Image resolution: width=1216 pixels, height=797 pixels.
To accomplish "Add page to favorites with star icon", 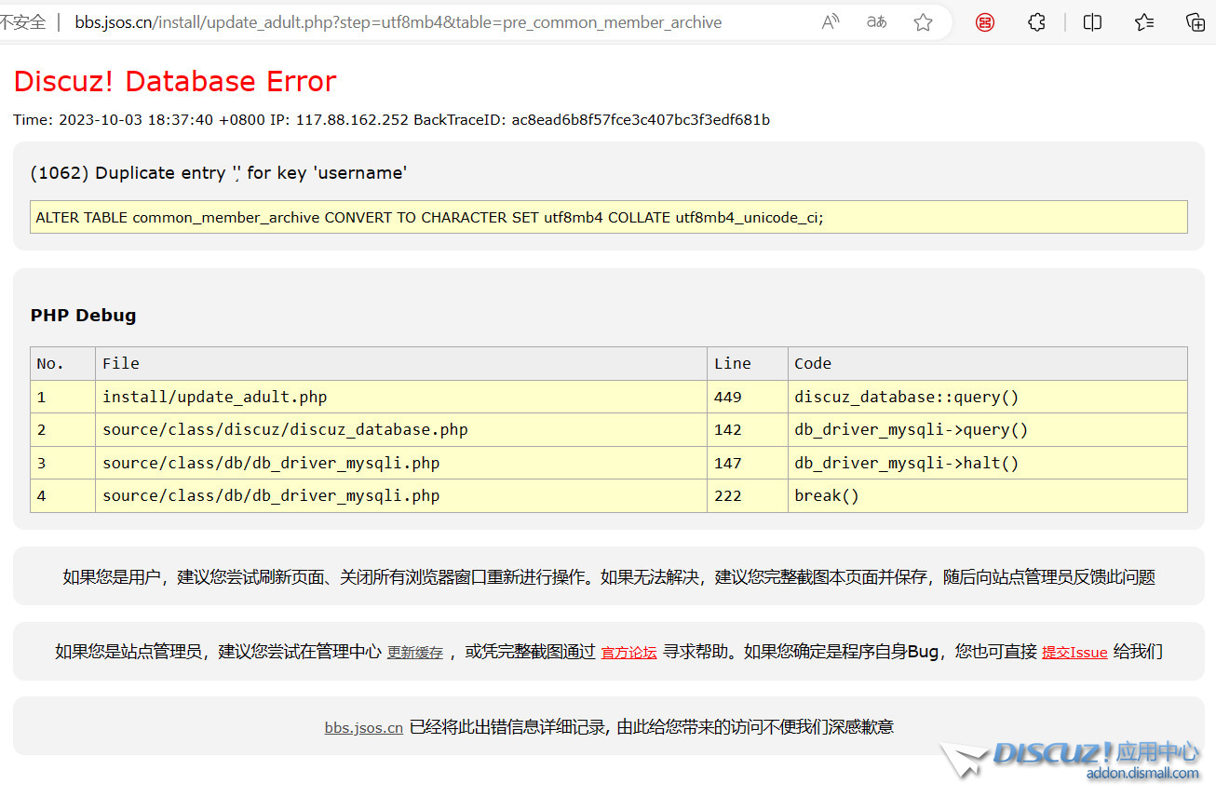I will point(923,22).
